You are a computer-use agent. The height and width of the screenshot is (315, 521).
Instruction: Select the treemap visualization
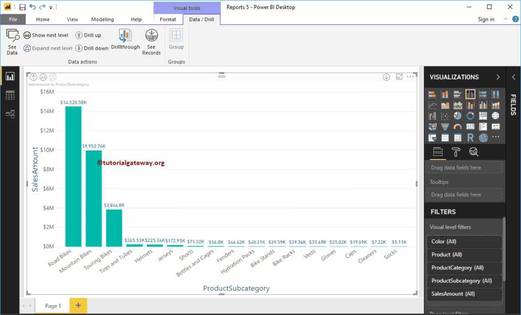coord(483,116)
